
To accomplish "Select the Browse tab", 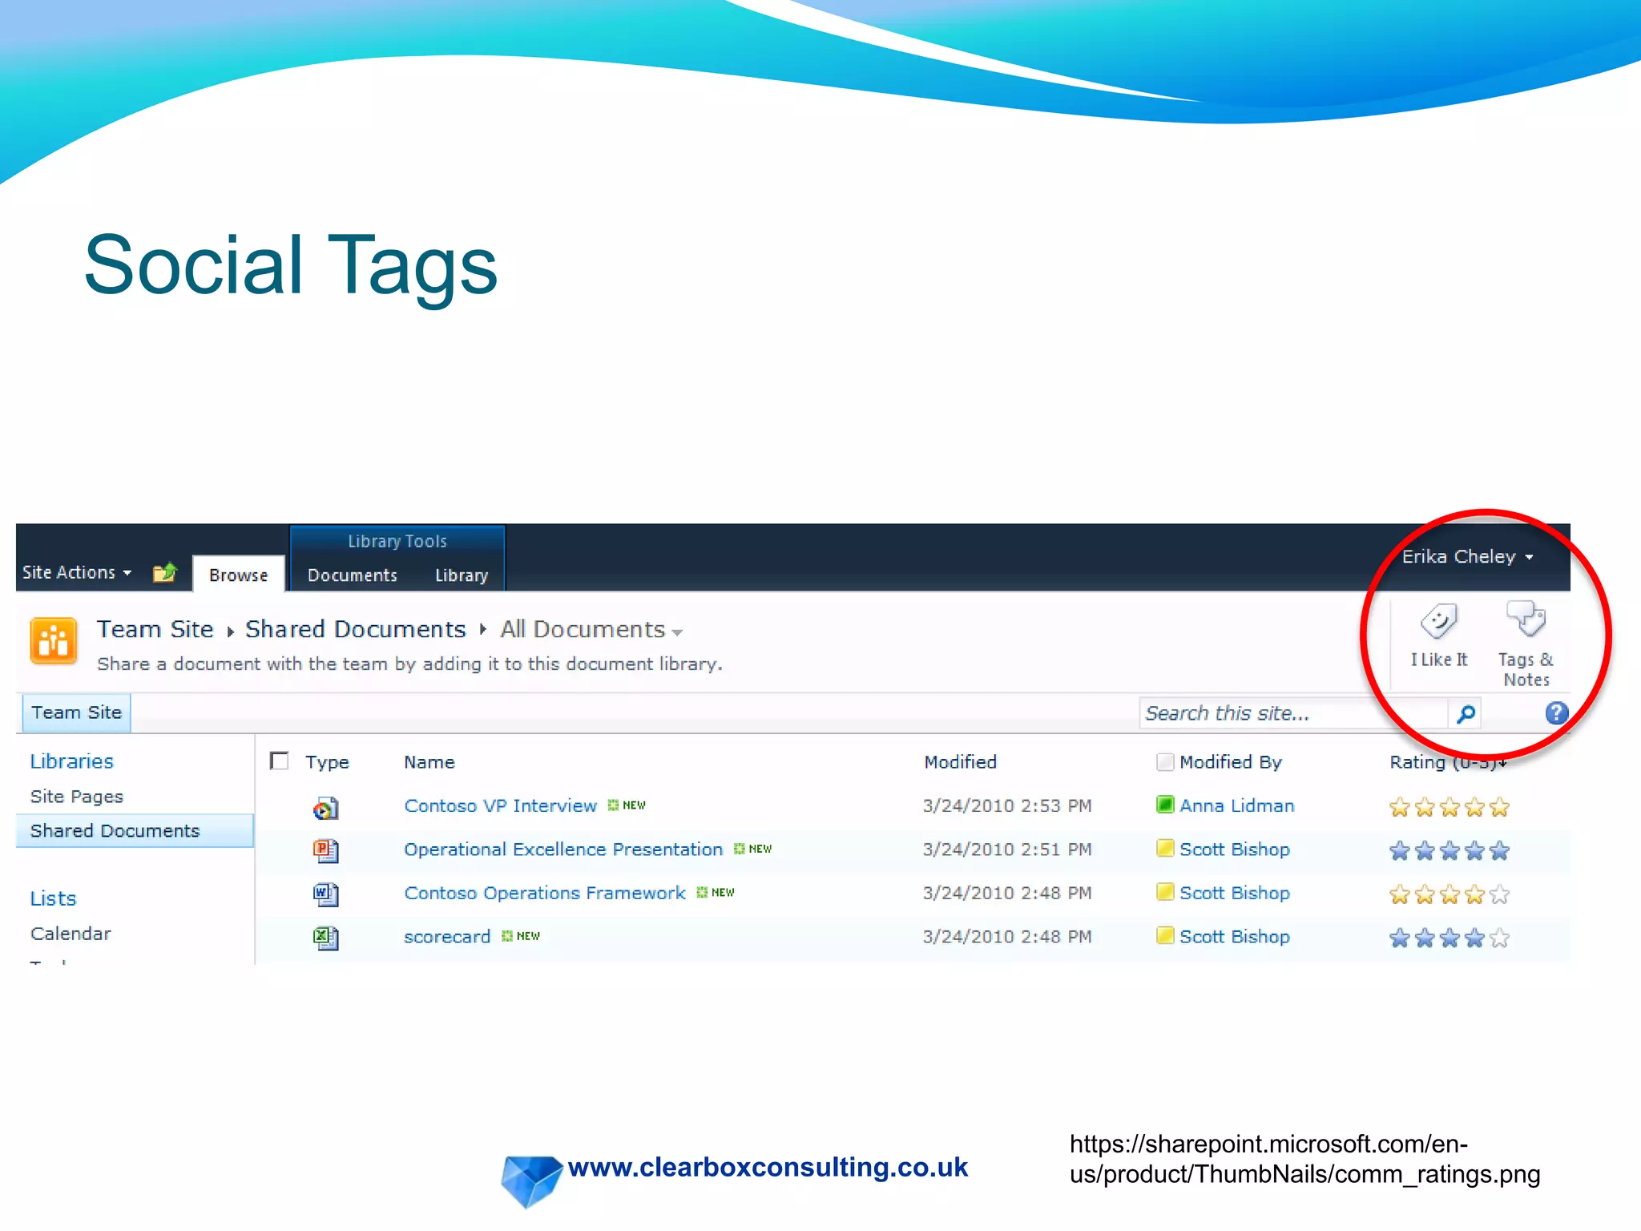I will 239,575.
